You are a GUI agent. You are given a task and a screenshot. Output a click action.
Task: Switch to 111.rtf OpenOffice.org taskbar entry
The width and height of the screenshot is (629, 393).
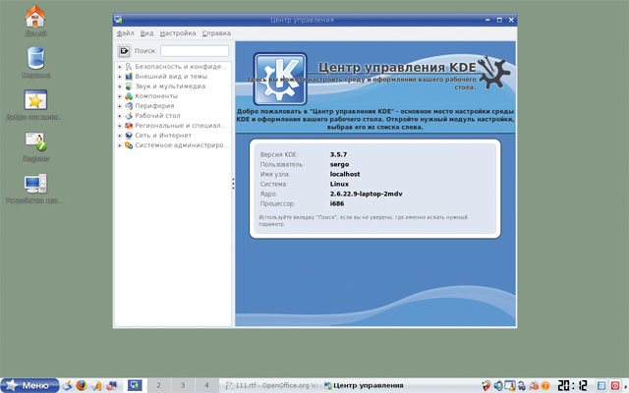click(x=271, y=385)
